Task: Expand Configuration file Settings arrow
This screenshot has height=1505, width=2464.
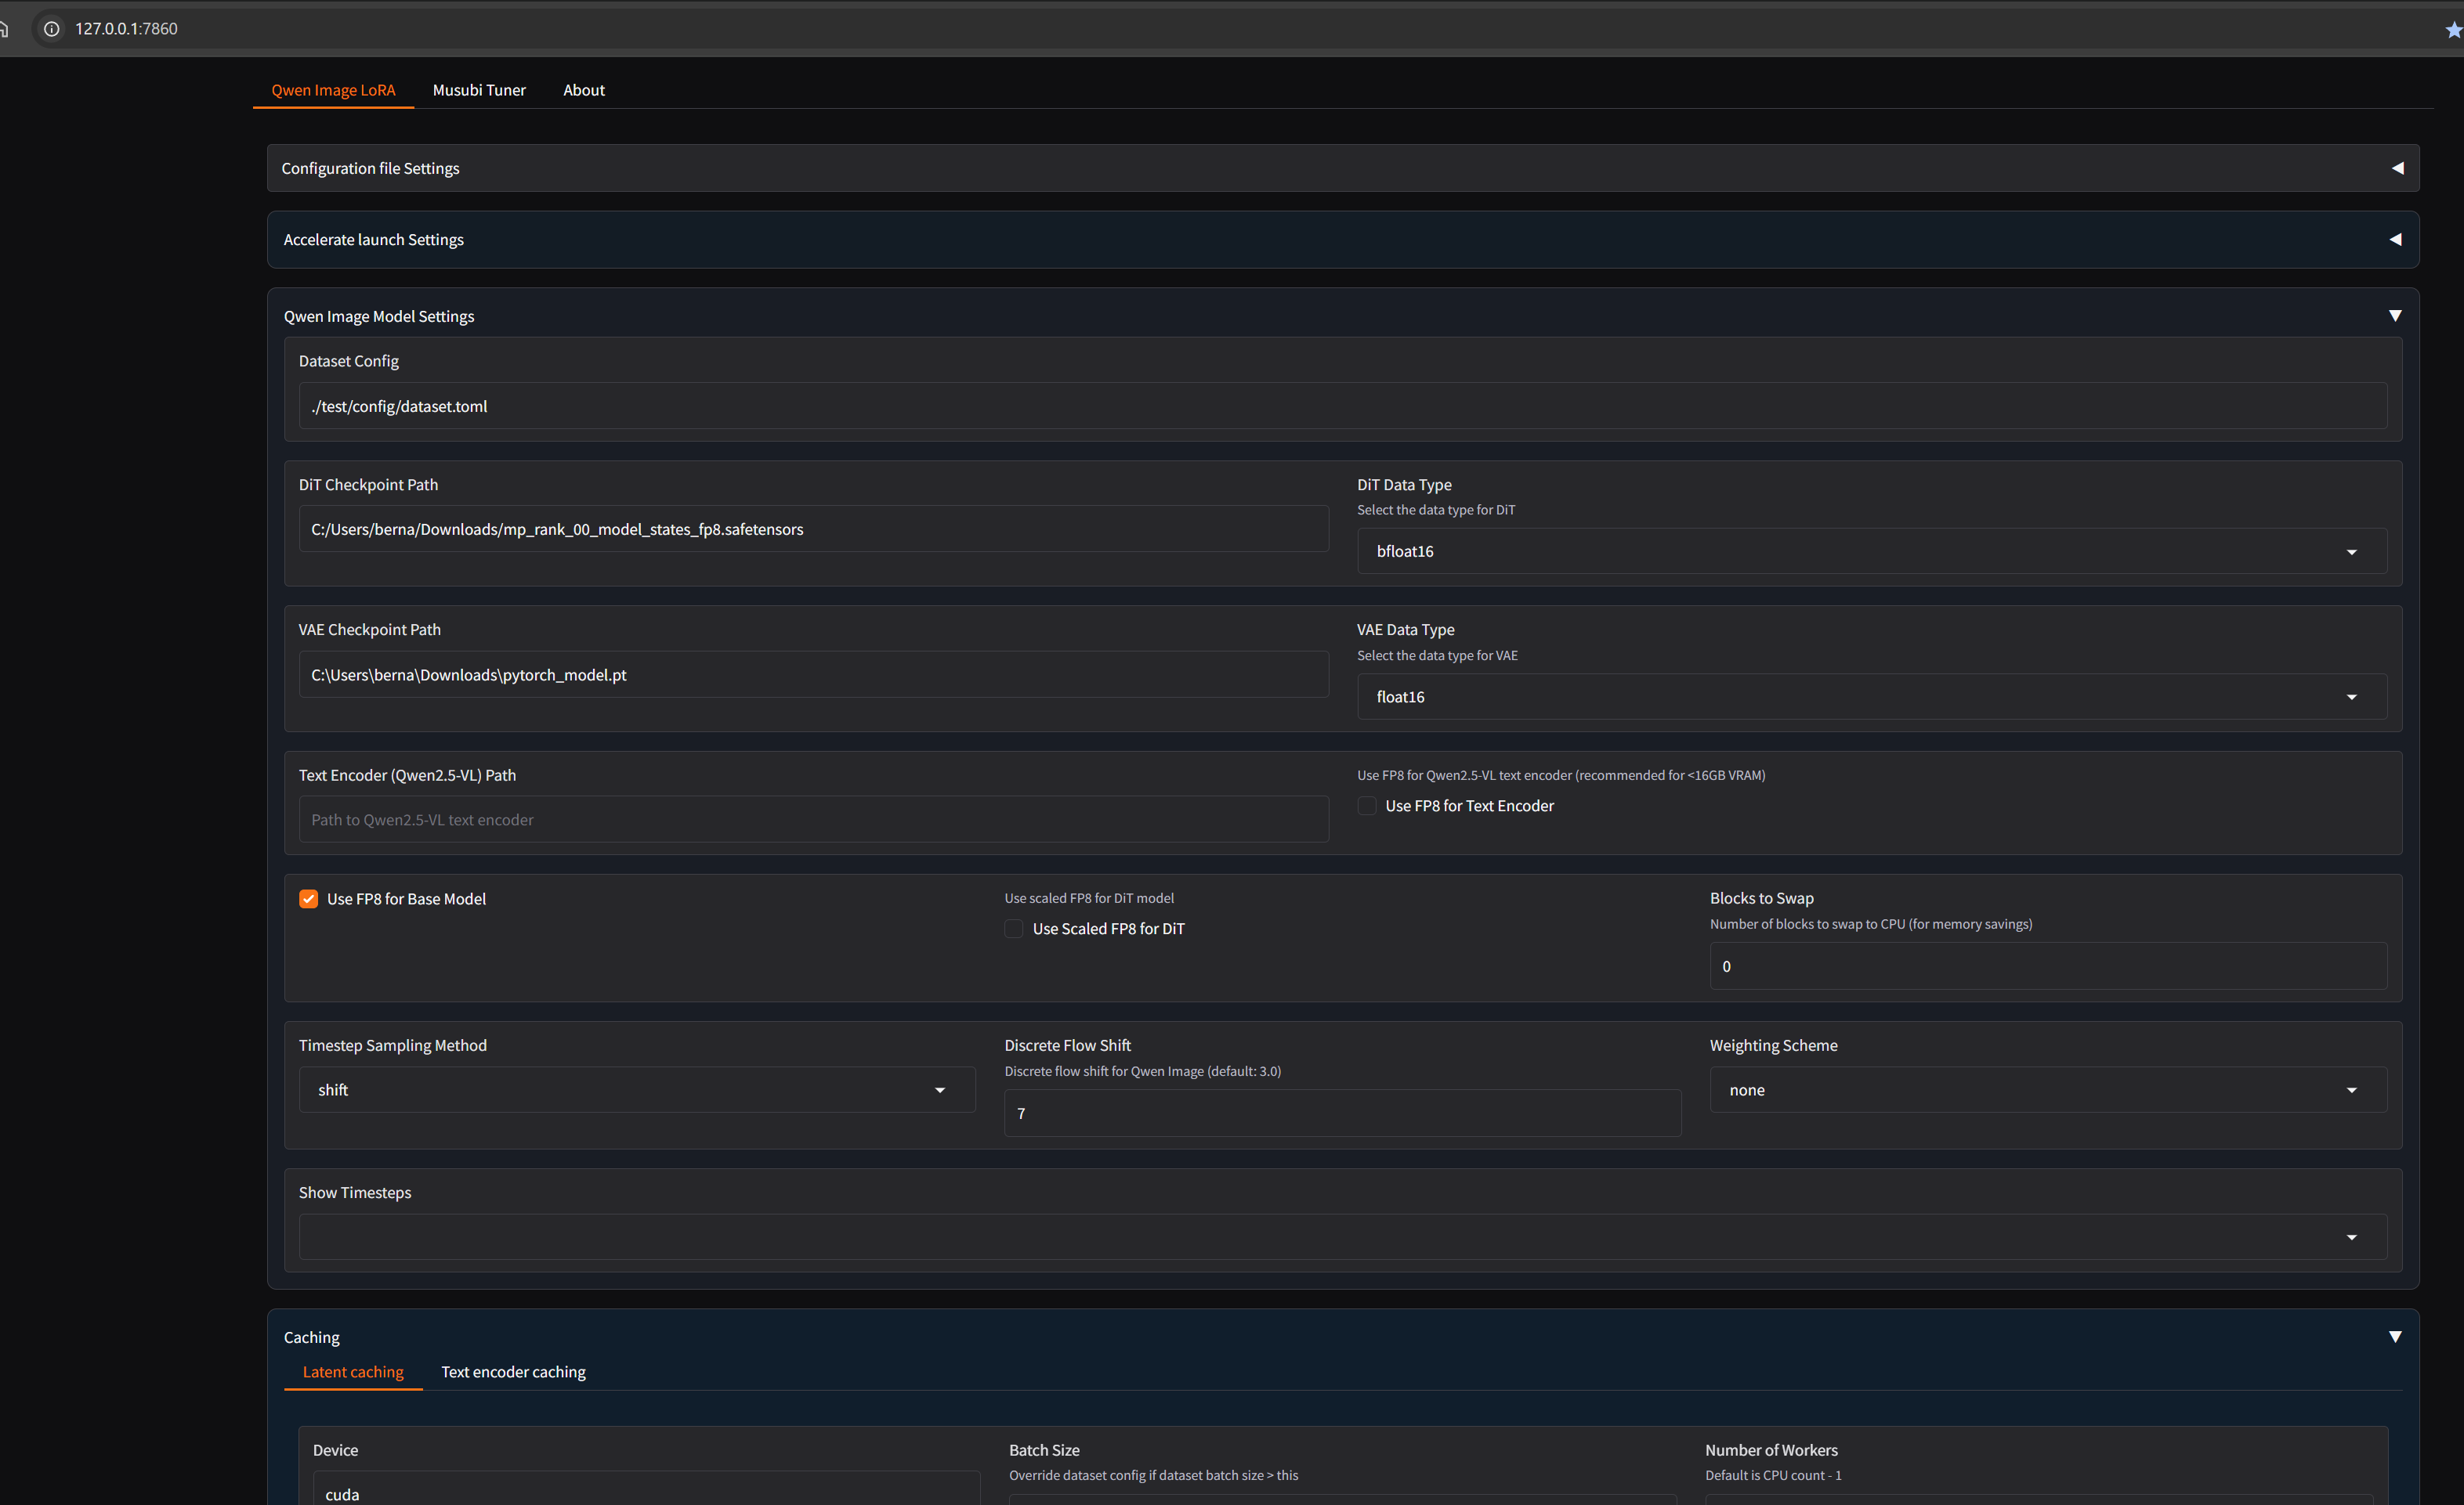Action: 2397,168
